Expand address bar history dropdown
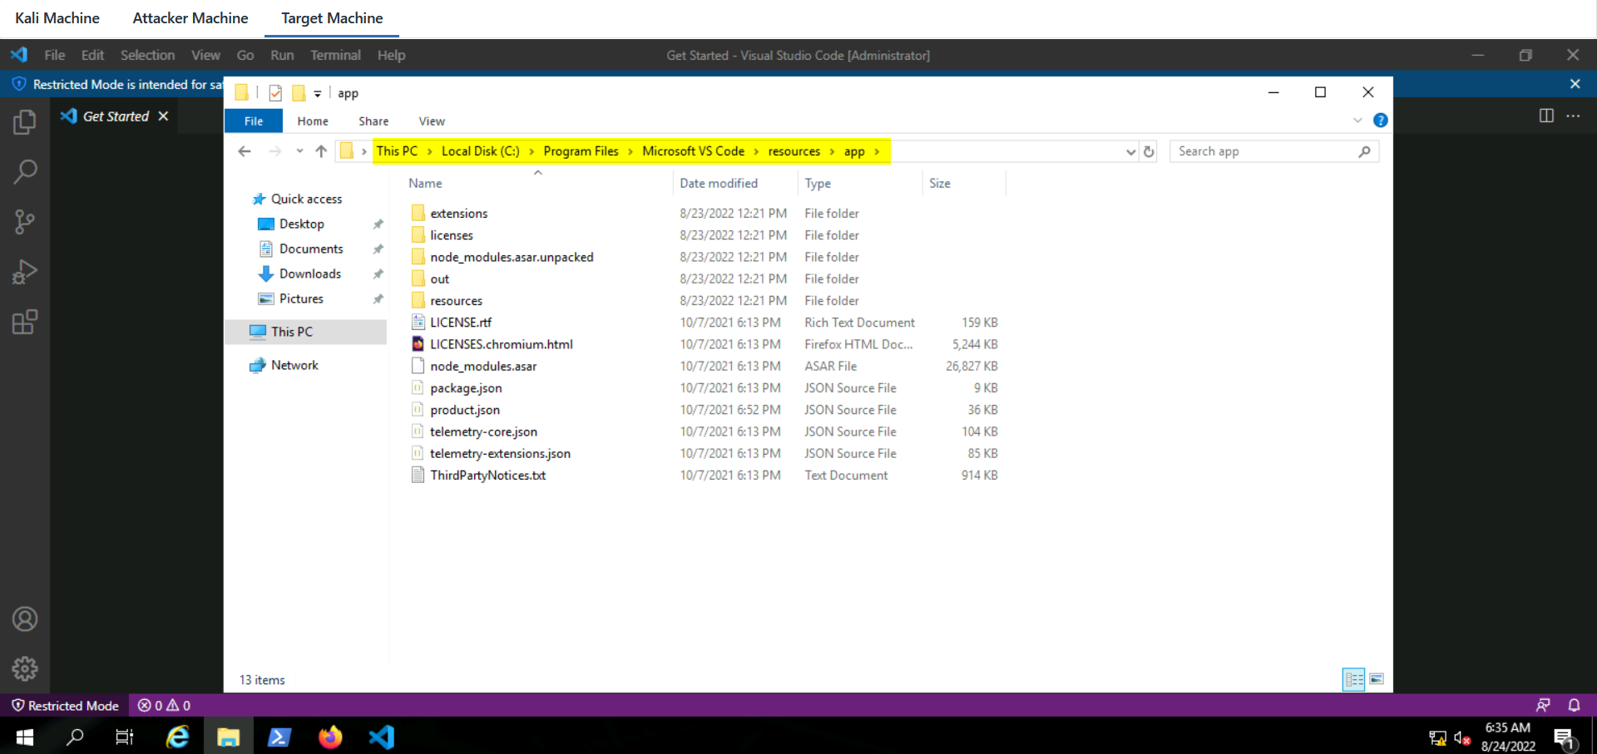This screenshot has height=754, width=1597. [x=1130, y=151]
